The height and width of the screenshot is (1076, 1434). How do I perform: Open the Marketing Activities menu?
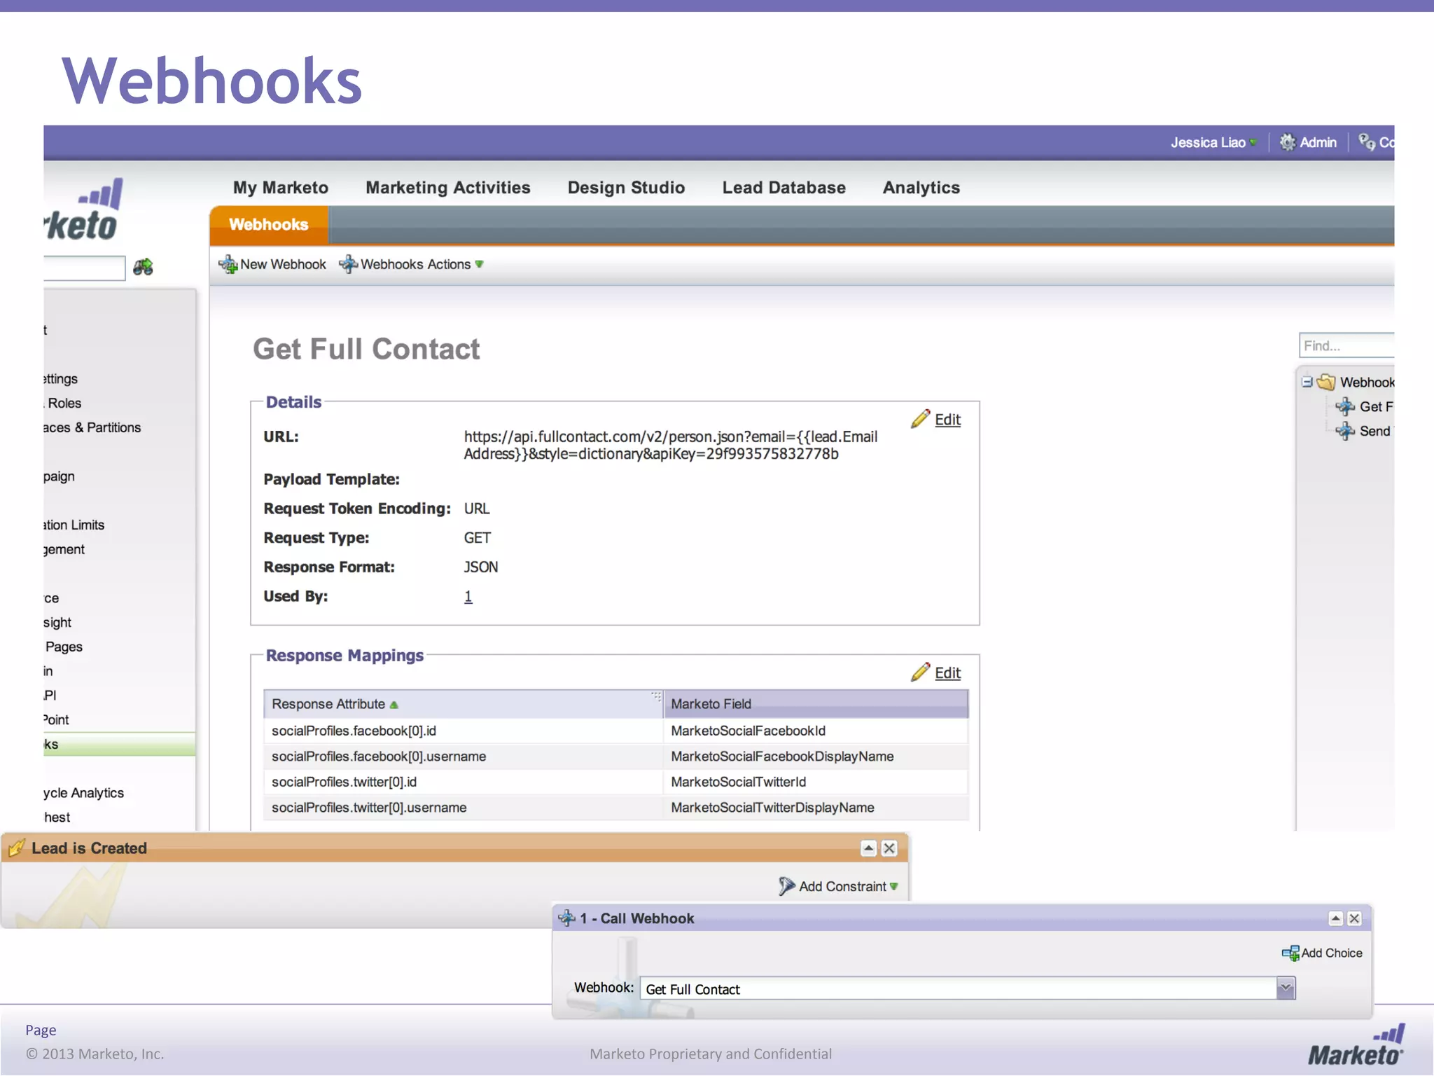448,188
